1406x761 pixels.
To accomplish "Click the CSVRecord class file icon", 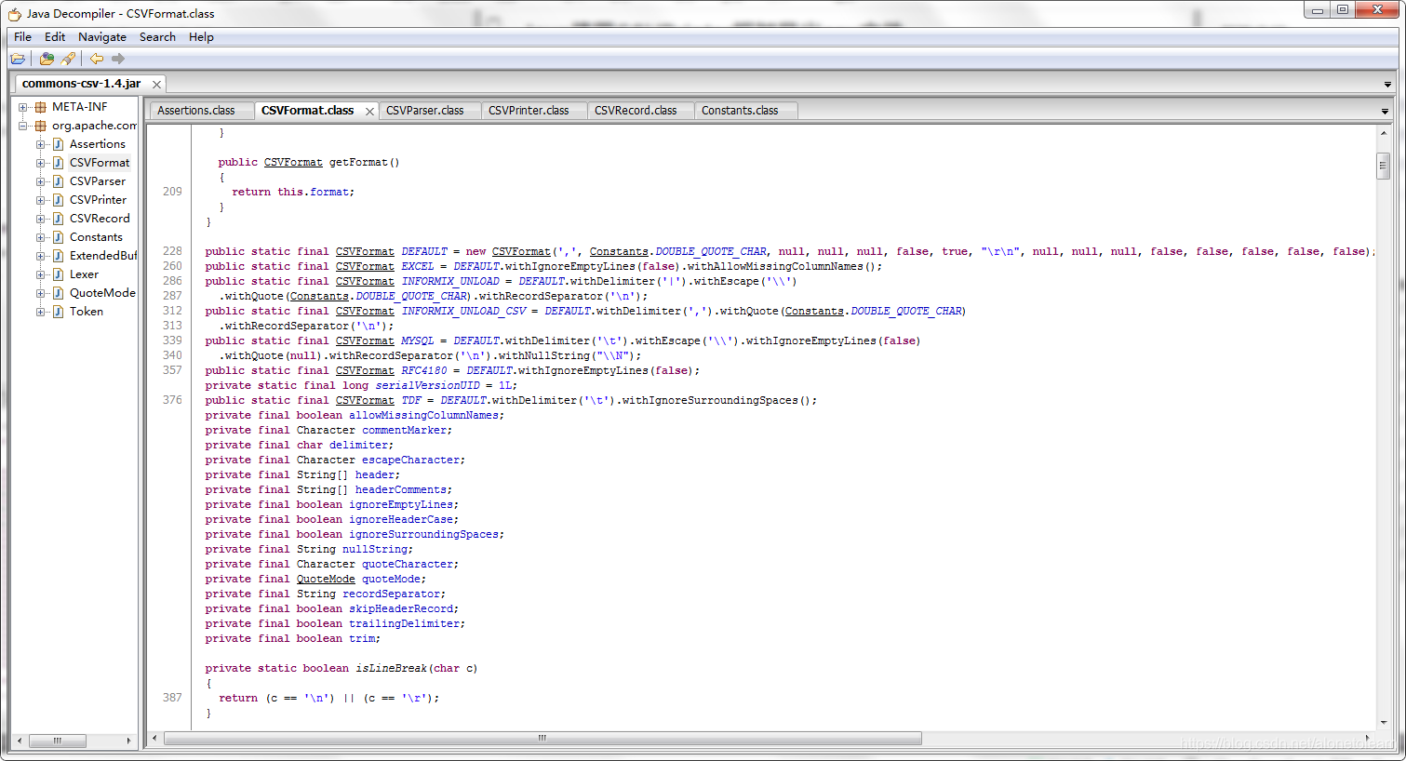I will [58, 219].
